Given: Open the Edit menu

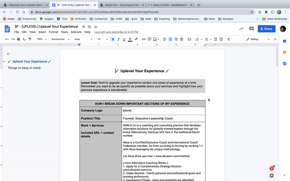Looking at the screenshot, I should 24,32.
